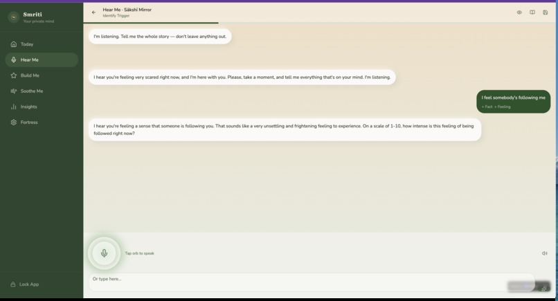Image resolution: width=558 pixels, height=301 pixels.
Task: Toggle the eye visibility icon in the header
Action: click(519, 12)
